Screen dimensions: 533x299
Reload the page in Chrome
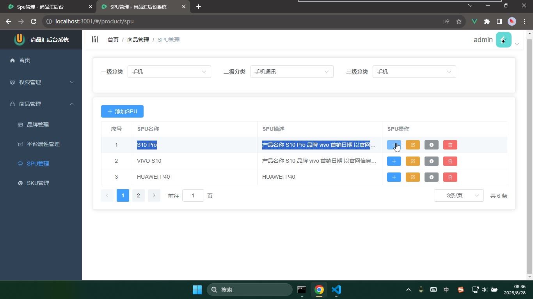[34, 21]
